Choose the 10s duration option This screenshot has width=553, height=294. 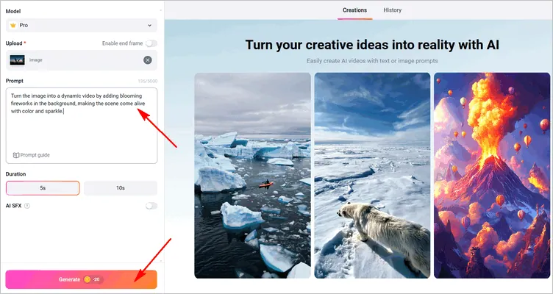pyautogui.click(x=121, y=188)
